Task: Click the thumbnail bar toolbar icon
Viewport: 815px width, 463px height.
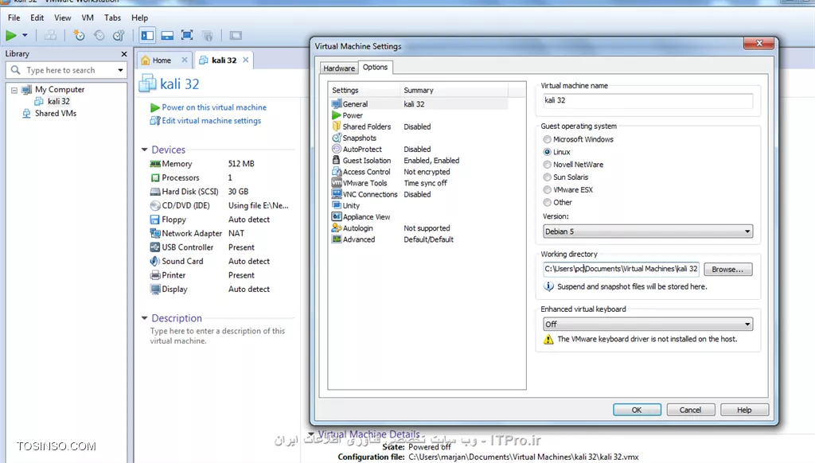Action: pyautogui.click(x=167, y=35)
